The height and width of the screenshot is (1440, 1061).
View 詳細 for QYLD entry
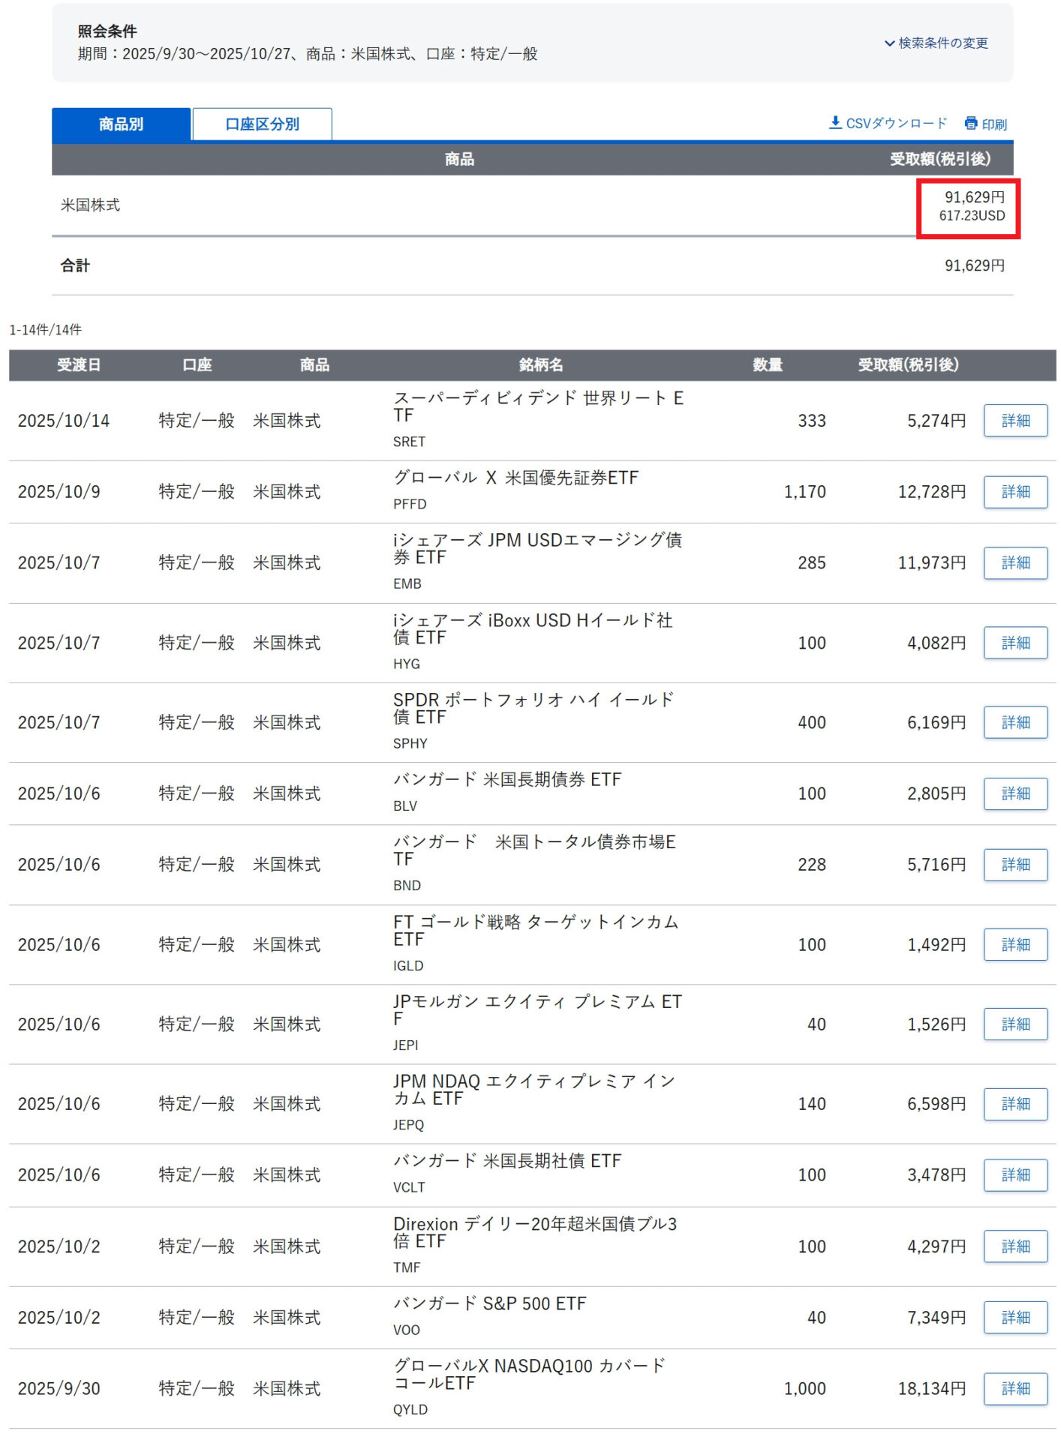click(x=1014, y=1390)
